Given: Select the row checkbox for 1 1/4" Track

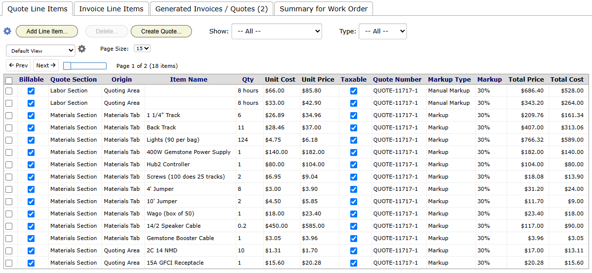Looking at the screenshot, I should click(x=9, y=116).
